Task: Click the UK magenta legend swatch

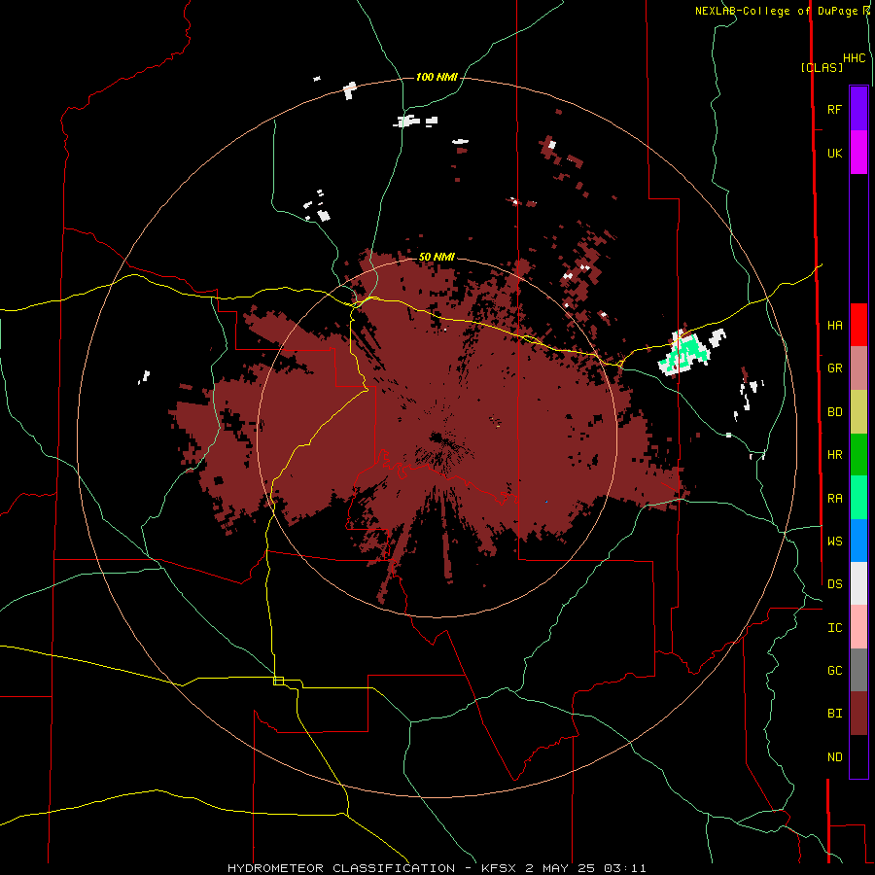Action: (x=858, y=153)
